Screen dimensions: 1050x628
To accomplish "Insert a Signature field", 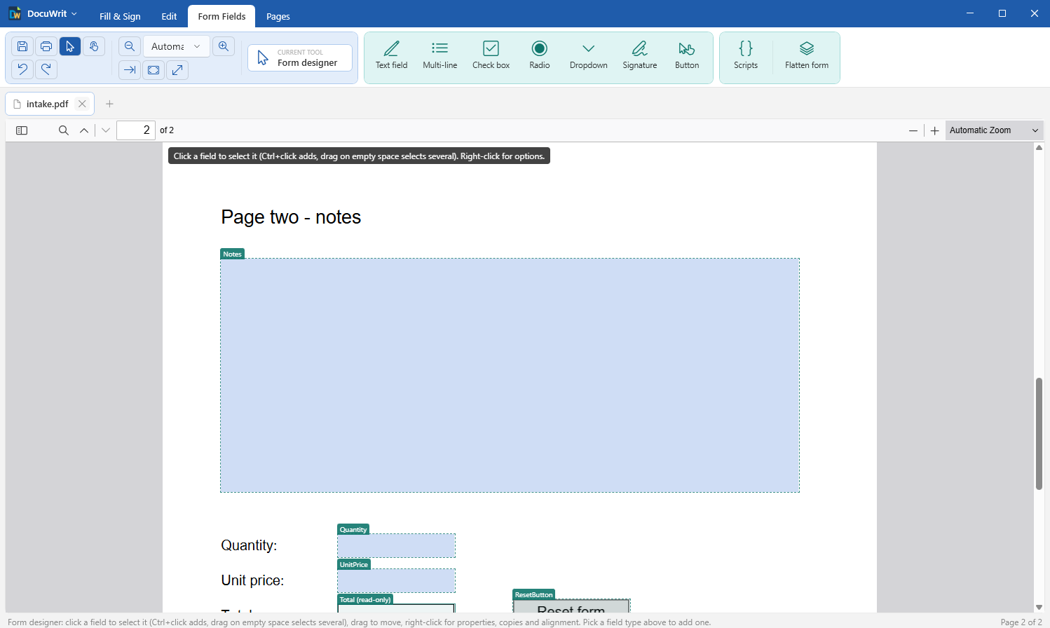I will (x=640, y=55).
